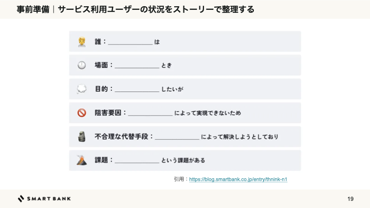Click the blank line after 課題：
Screen dimensions: 370x208
coord(137,162)
